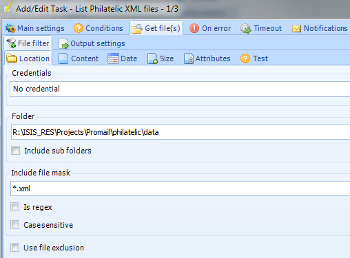Click the Notifications envelope icon
This screenshot has height=258, width=350.
[x=296, y=29]
